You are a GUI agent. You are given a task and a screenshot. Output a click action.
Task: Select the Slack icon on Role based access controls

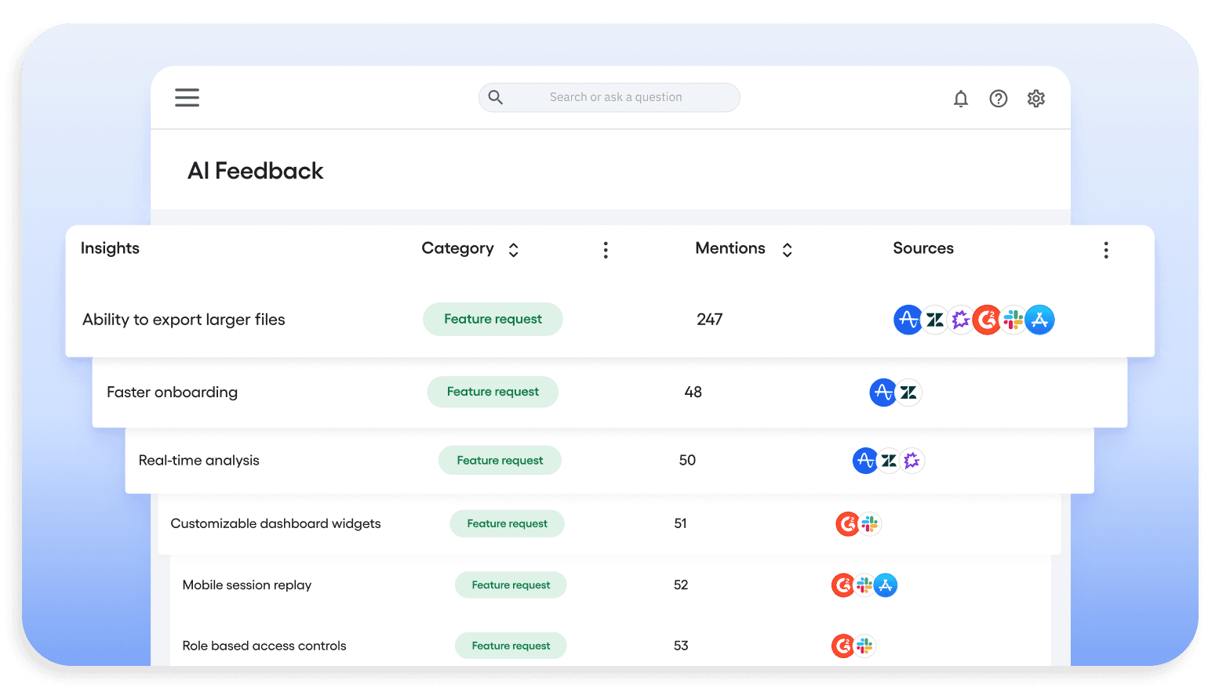864,646
